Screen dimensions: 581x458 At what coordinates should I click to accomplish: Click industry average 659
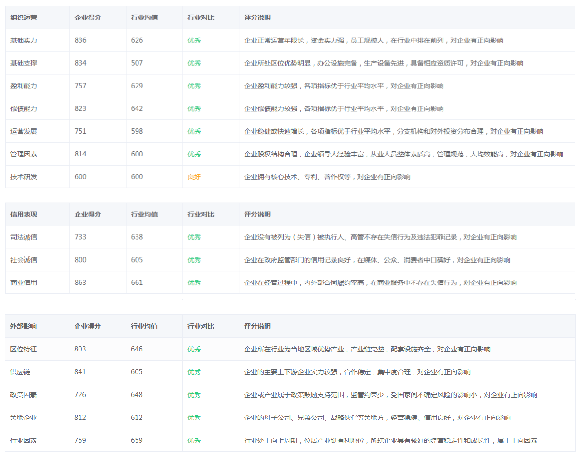tap(137, 441)
